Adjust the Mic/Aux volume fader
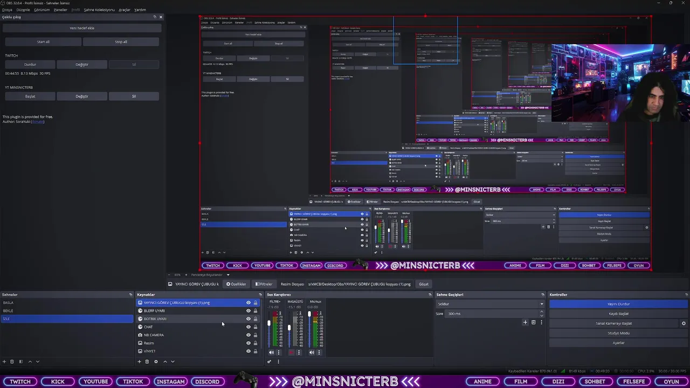 pos(309,314)
